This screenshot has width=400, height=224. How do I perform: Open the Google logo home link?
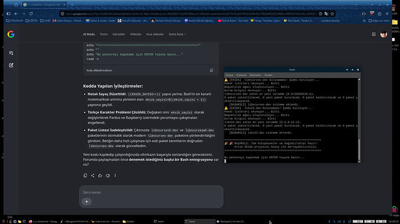(10, 34)
